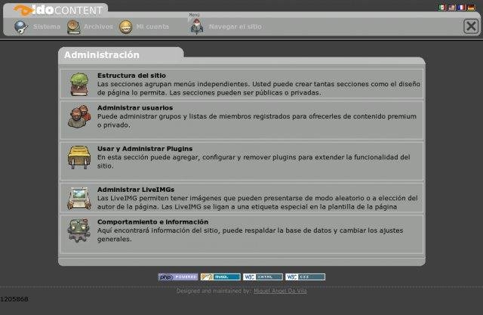Open the Archivos menu
483x315 pixels.
tap(99, 26)
